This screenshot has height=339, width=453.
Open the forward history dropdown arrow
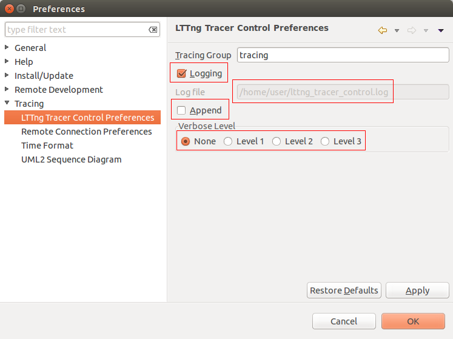pos(426,30)
